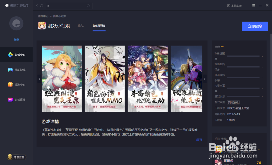Click the TGB适配度 rating bar
272x165 pixels.
pyautogui.click(x=243, y=56)
